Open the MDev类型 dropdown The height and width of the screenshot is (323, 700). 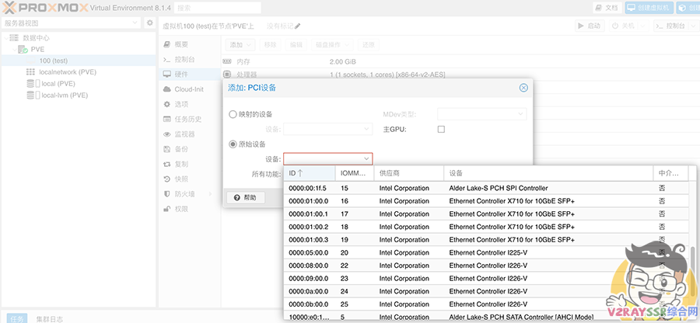pos(481,114)
